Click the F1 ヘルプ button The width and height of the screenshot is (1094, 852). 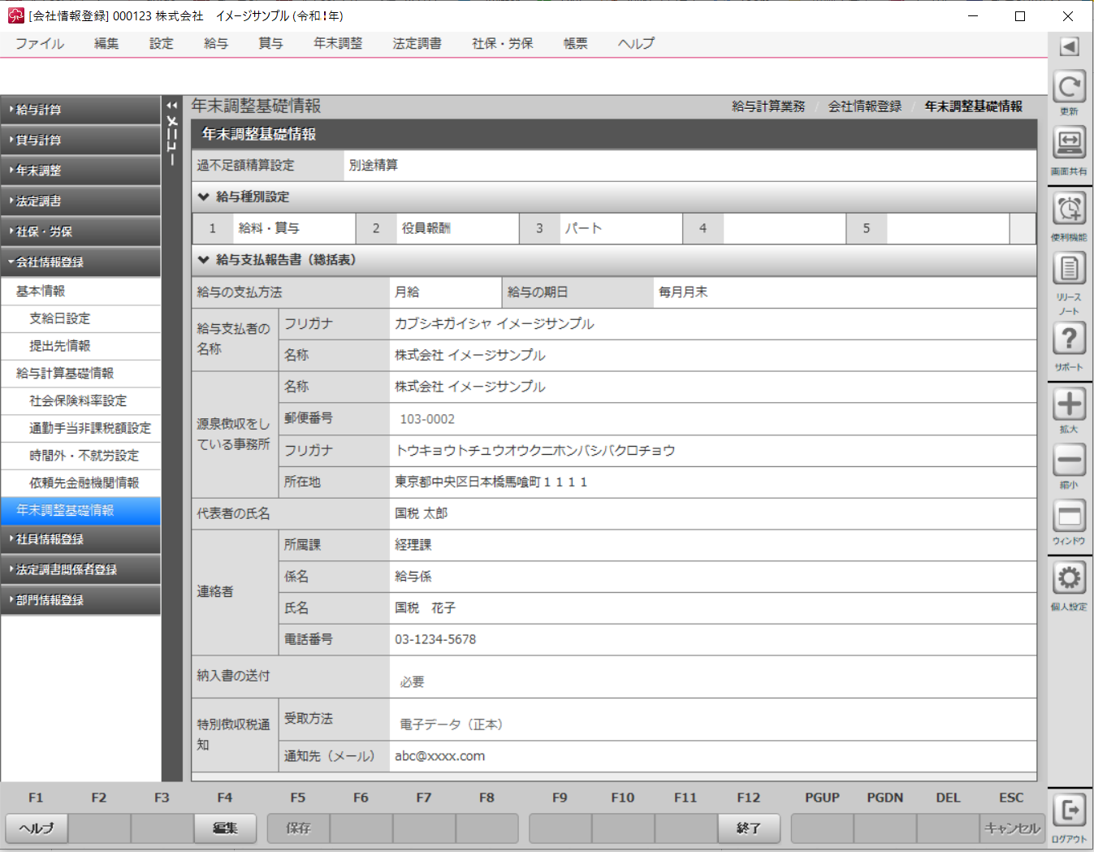tap(37, 828)
